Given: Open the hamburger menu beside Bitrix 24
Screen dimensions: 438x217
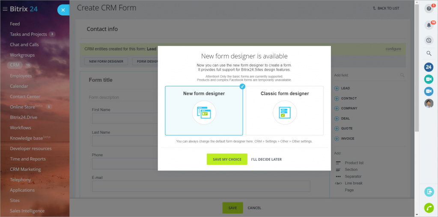Looking at the screenshot, I should pyautogui.click(x=5, y=9).
